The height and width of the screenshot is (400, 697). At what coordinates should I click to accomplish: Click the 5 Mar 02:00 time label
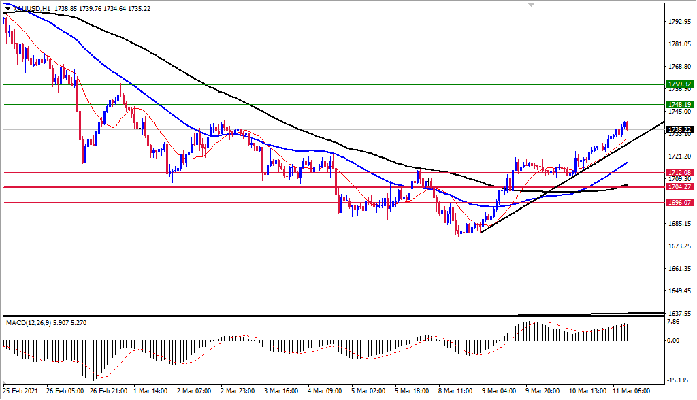coord(368,391)
